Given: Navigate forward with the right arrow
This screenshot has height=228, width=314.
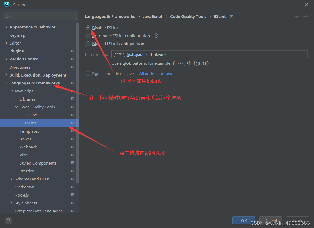Looking at the screenshot, I should tap(305, 16).
